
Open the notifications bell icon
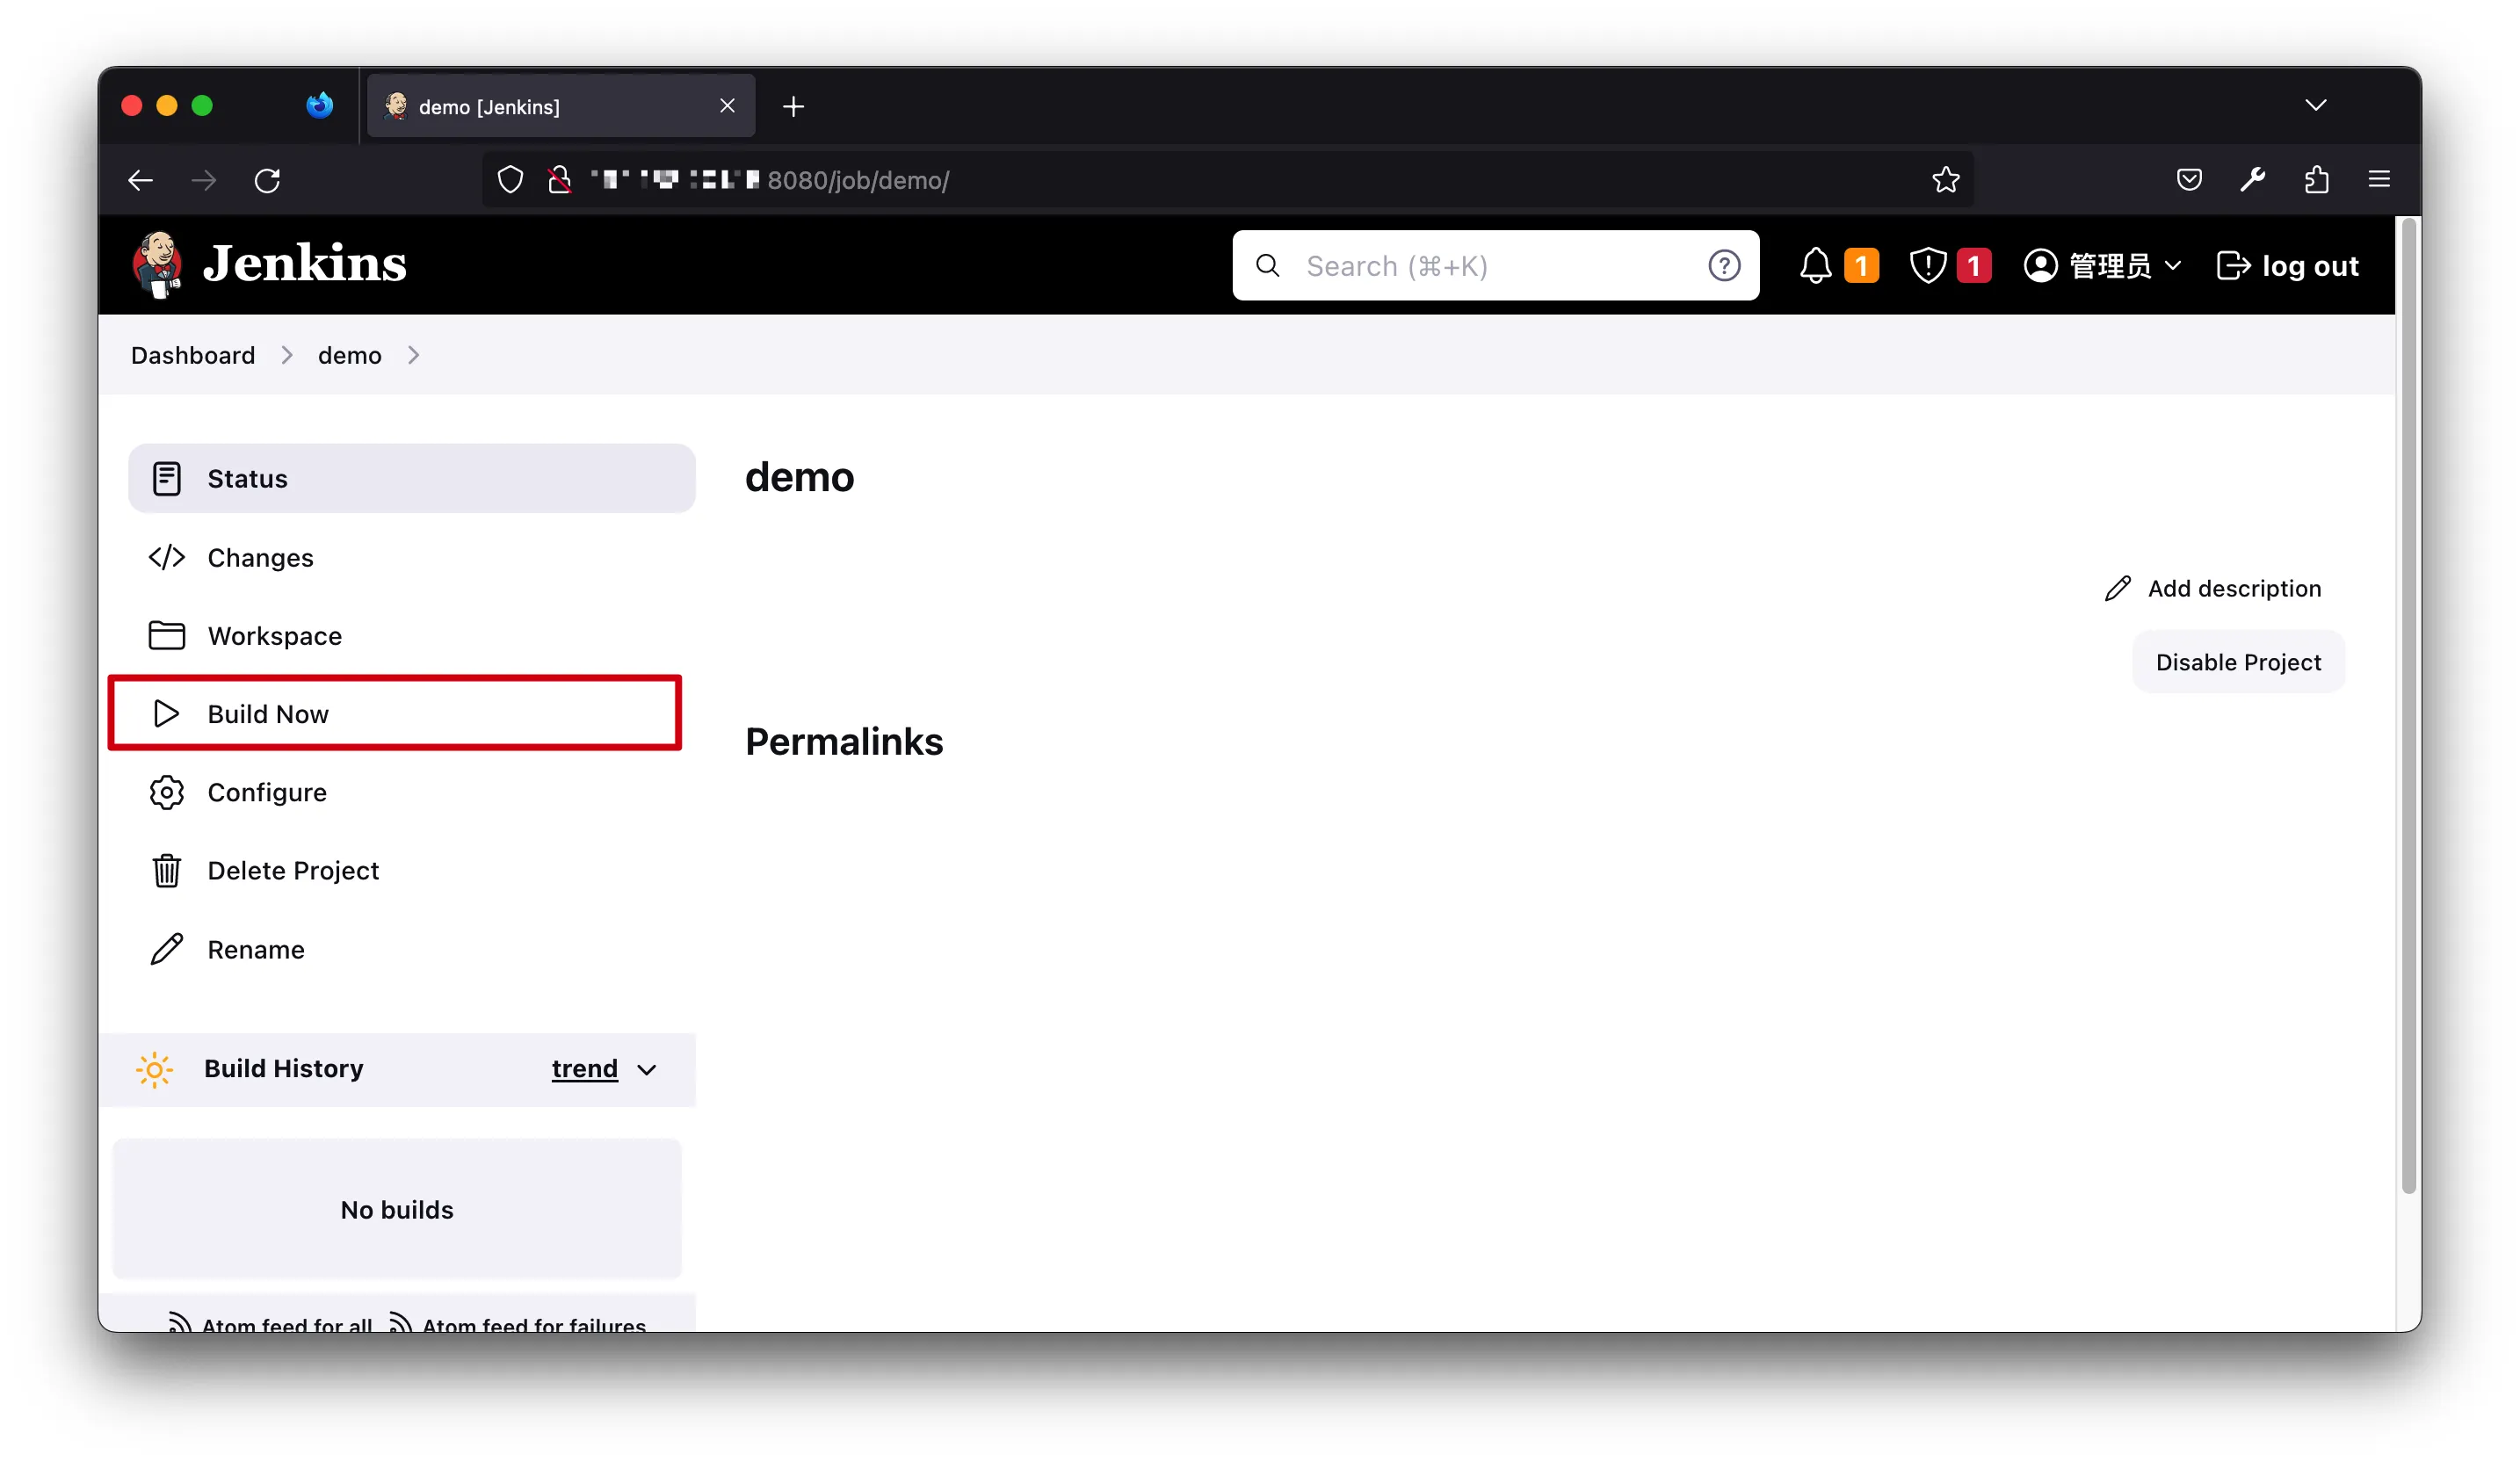pos(1815,266)
